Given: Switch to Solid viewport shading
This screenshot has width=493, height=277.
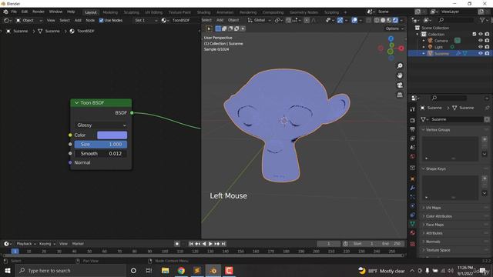Looking at the screenshot, I should (x=383, y=20).
